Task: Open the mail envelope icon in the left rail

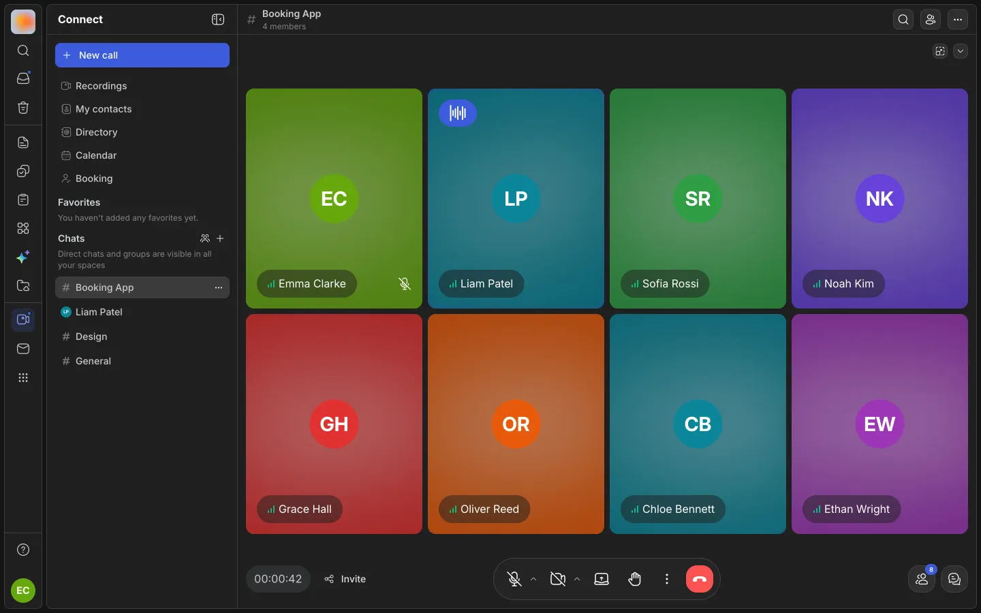Action: 23,349
